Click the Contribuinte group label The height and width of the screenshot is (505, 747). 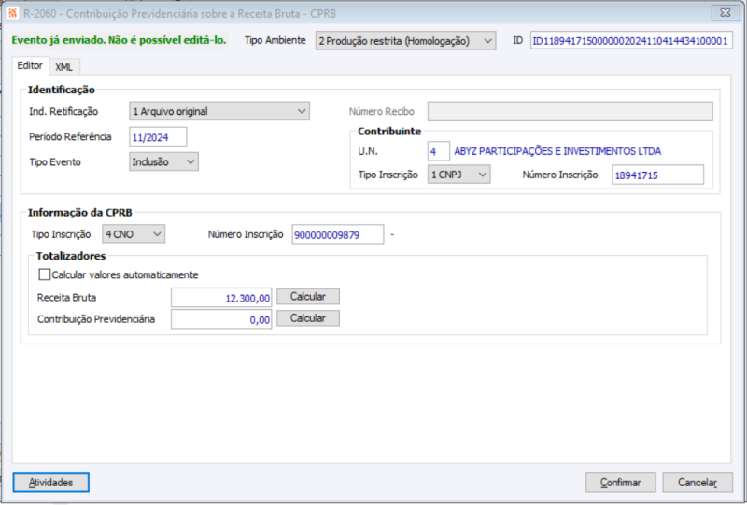click(389, 132)
